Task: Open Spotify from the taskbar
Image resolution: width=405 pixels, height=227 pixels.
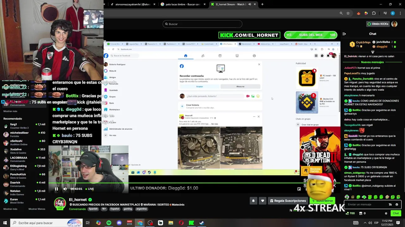Action: coord(109,223)
